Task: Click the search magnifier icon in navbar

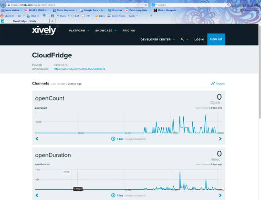Action: (x=182, y=39)
